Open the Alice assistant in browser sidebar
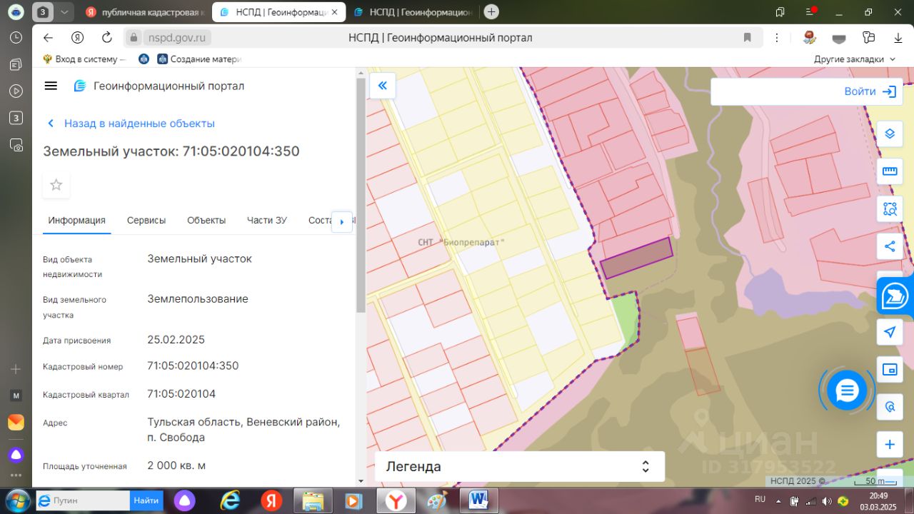914x514 pixels. [16, 455]
